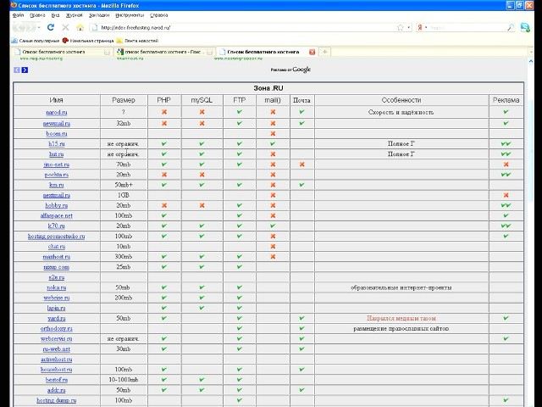542x407 pixels.
Task: Open the Правка menu
Action: click(37, 15)
